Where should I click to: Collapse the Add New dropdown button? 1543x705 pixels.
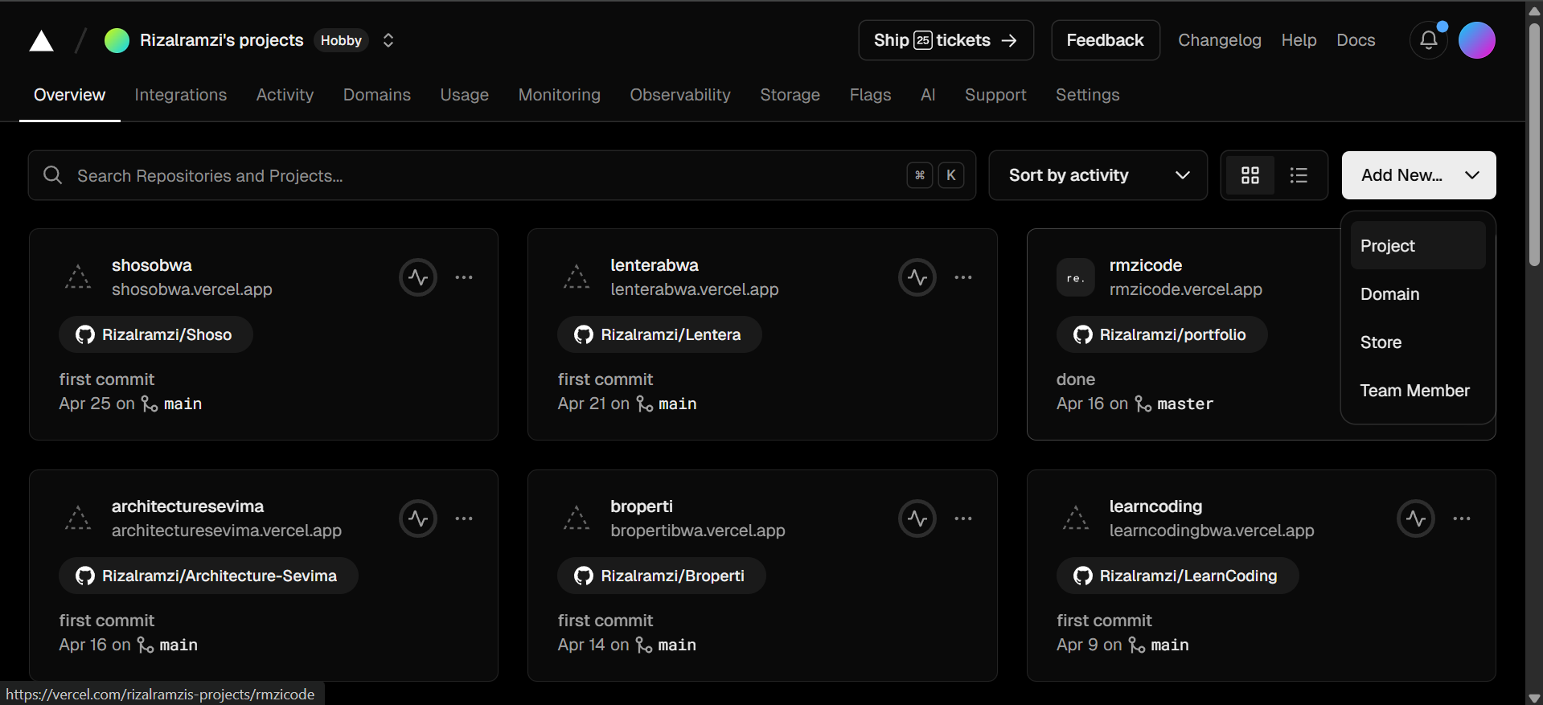point(1419,175)
